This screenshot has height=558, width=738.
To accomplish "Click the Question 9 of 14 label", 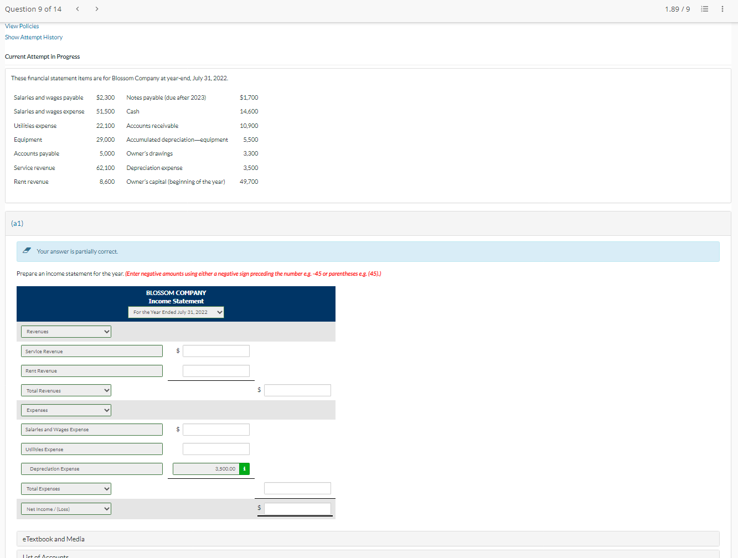I will 33,9.
